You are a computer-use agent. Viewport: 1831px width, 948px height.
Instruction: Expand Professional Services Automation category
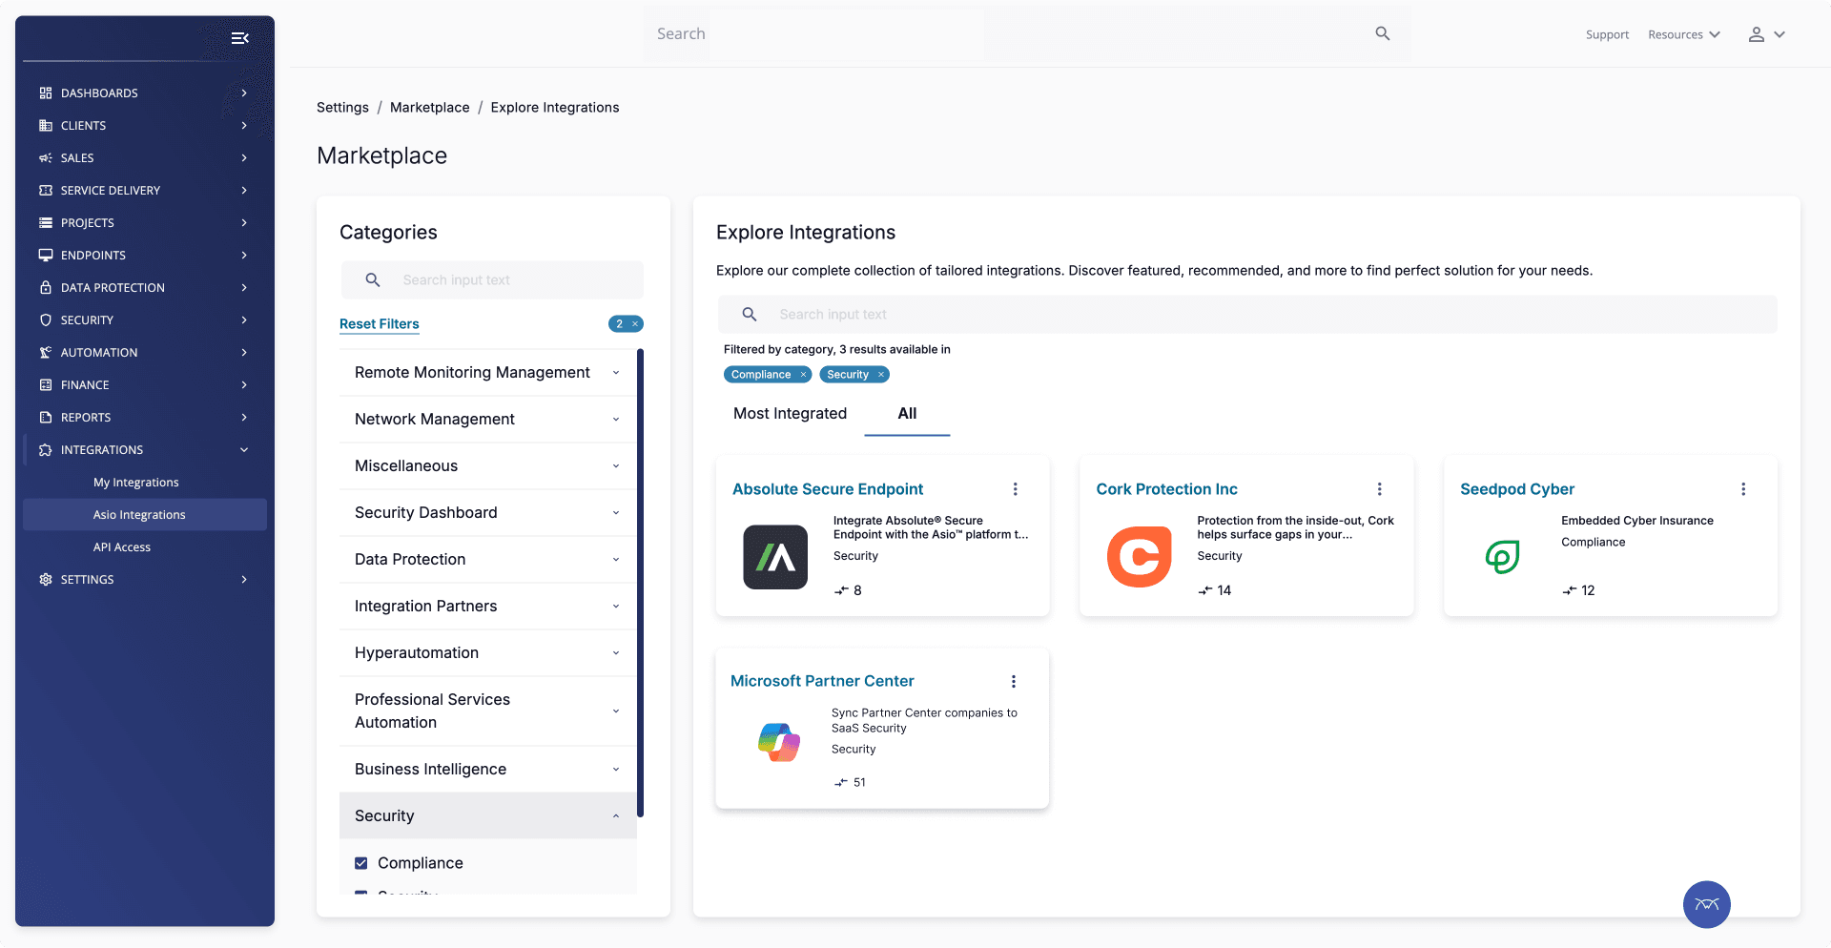point(616,711)
